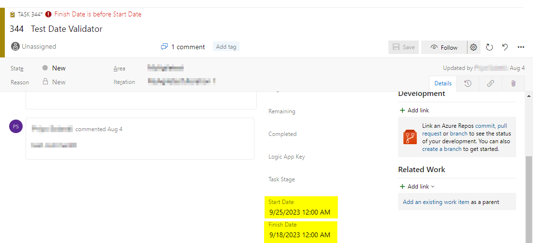Expand Add link dropdown under Related Work
533x243 pixels.
coord(417,187)
